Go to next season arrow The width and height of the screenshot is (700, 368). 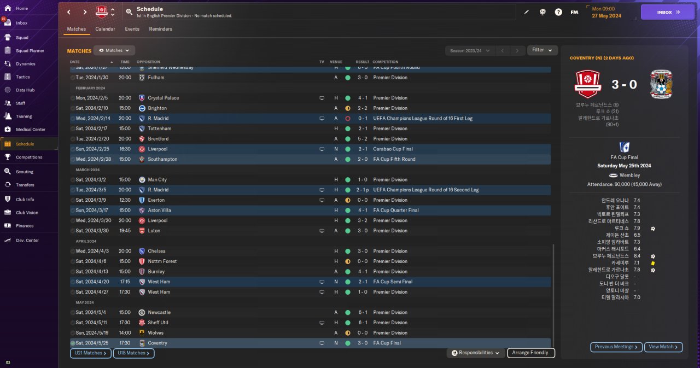(x=517, y=50)
